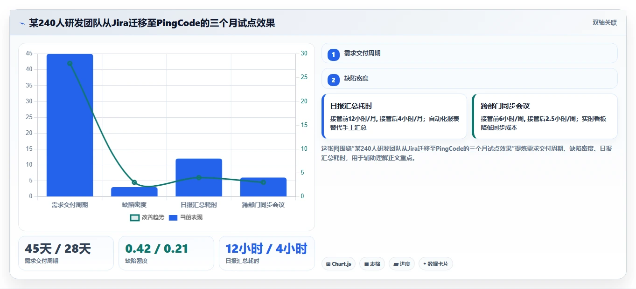Click the trend line point at 需求交付周期

tap(70, 63)
